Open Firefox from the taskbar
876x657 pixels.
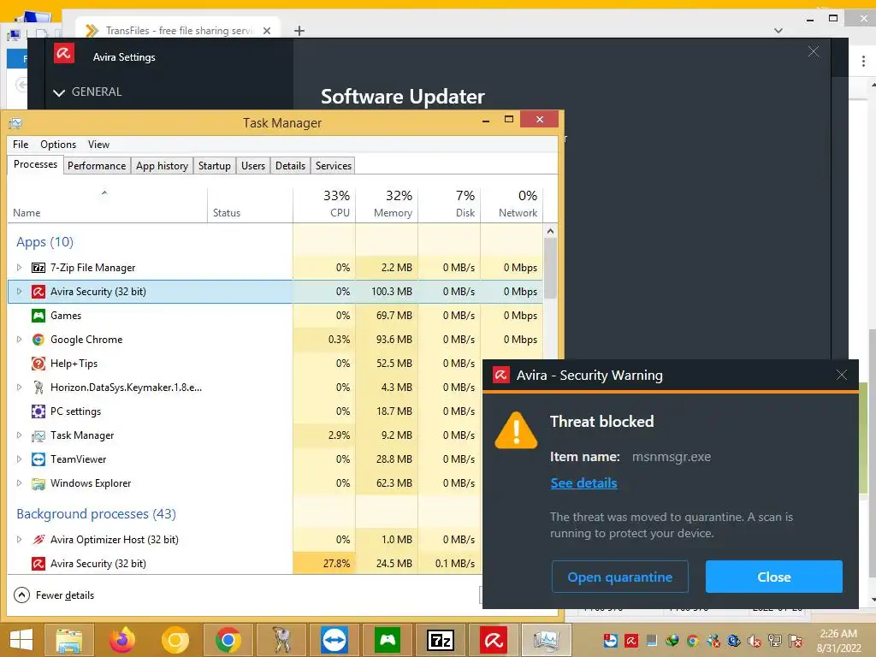[x=122, y=640]
